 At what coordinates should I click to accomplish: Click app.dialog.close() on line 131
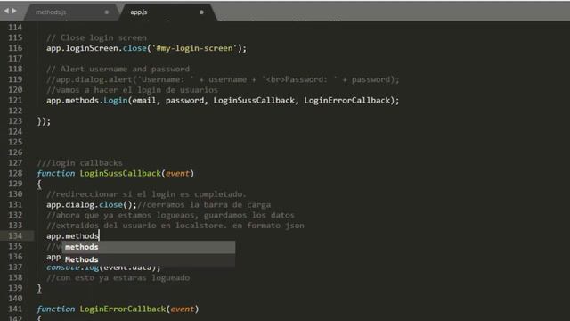tap(91, 204)
